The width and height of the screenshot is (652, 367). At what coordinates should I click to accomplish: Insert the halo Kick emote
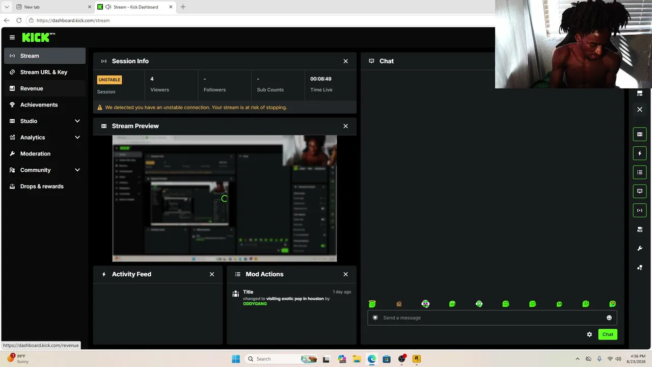point(372,304)
